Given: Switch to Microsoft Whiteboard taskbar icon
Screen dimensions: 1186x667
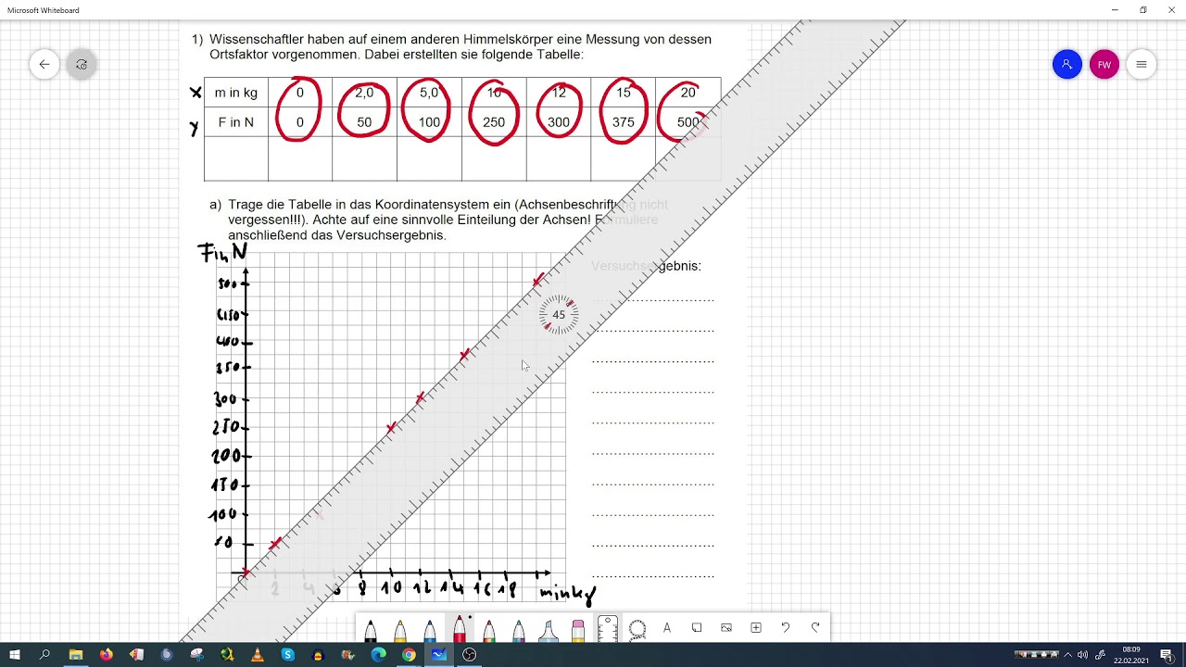Looking at the screenshot, I should 439,655.
